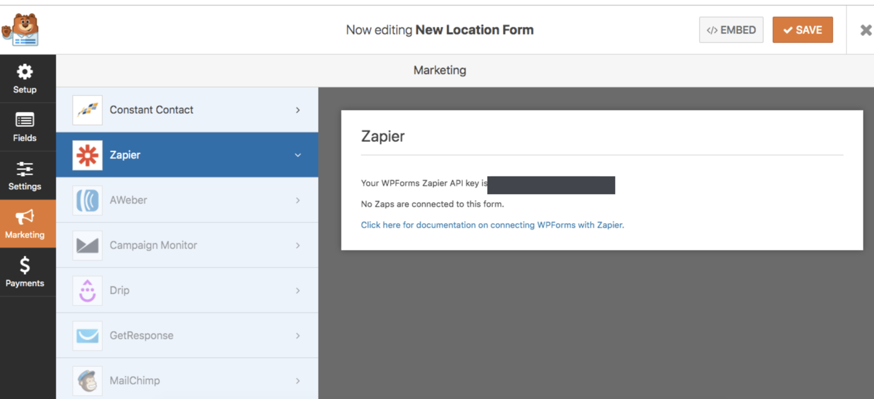874x399 pixels.
Task: Select the MailChimp provider label
Action: (135, 380)
